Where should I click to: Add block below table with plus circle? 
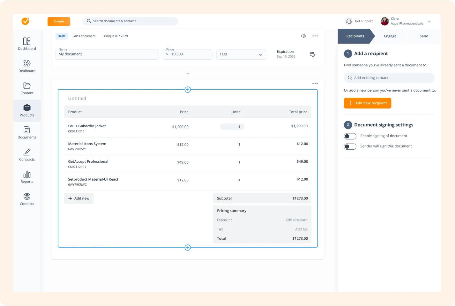click(x=188, y=248)
